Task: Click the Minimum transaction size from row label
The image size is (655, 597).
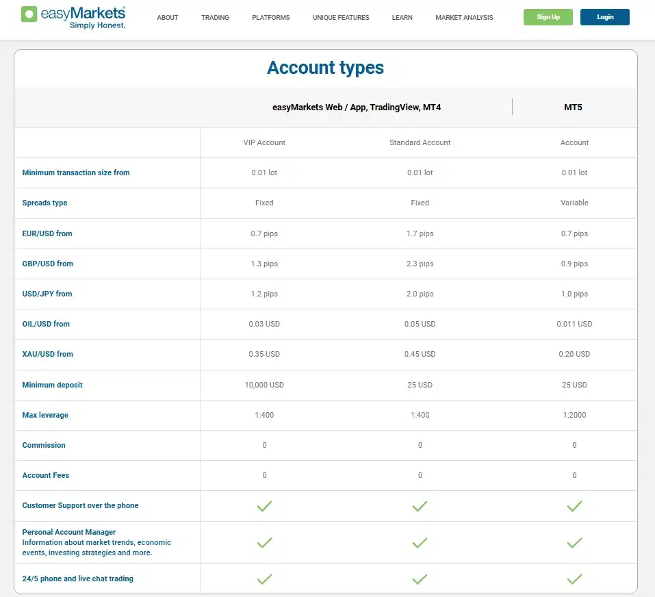Action: tap(75, 173)
